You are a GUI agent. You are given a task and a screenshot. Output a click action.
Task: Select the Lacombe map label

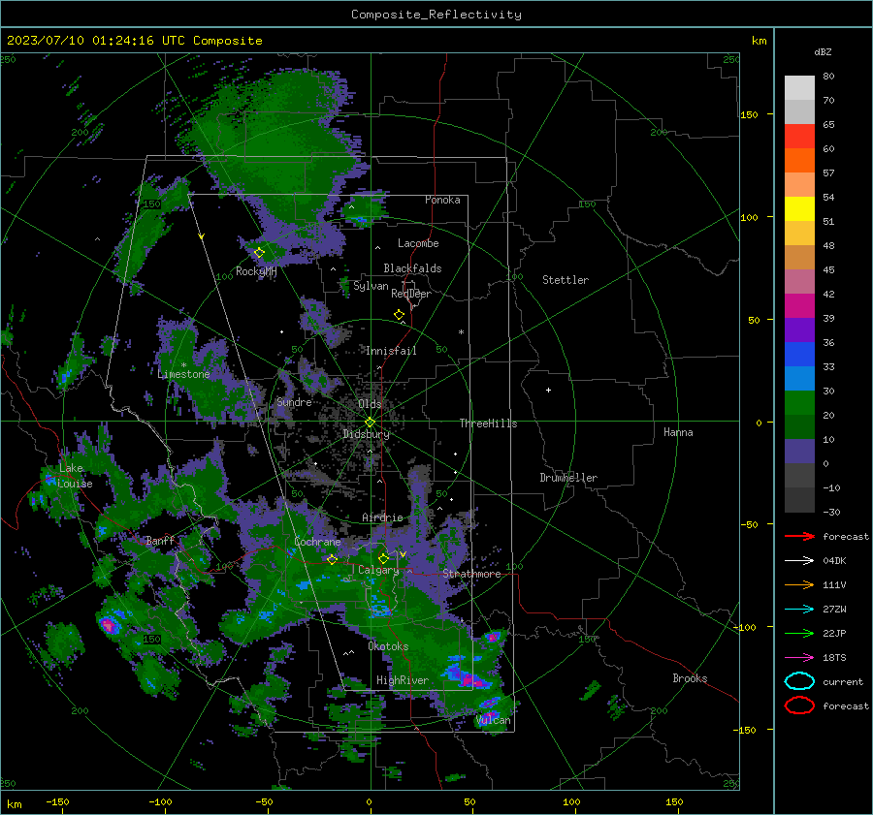pyautogui.click(x=418, y=243)
